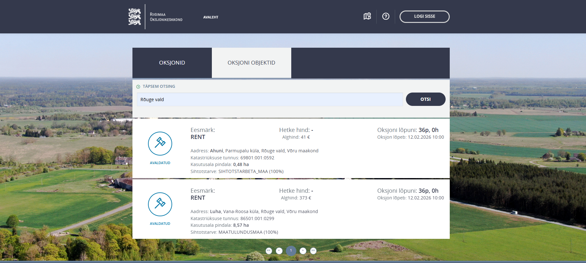This screenshot has width=586, height=263.
Task: Switch to the Oksjonid tab
Action: pyautogui.click(x=172, y=63)
